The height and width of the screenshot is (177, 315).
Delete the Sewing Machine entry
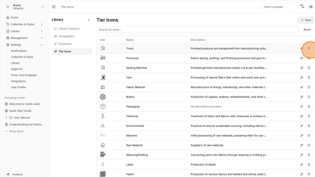point(309,68)
